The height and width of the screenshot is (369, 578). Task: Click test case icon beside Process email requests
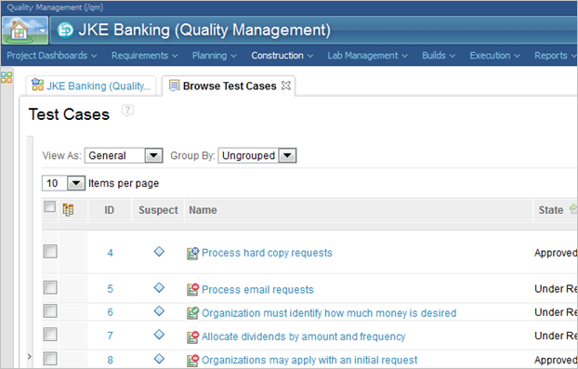[x=192, y=289]
